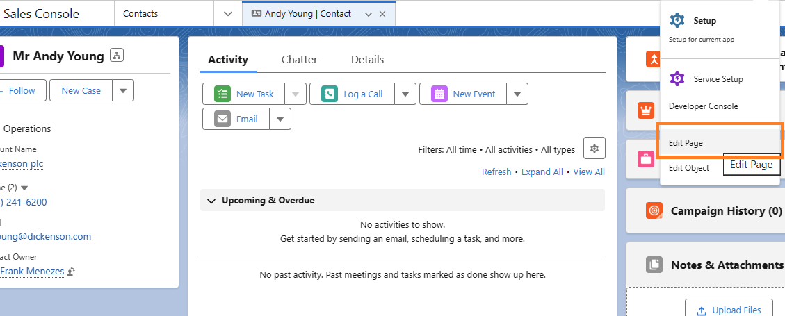Open the Dickenson plc account link
This screenshot has height=316, width=785.
tap(22, 163)
